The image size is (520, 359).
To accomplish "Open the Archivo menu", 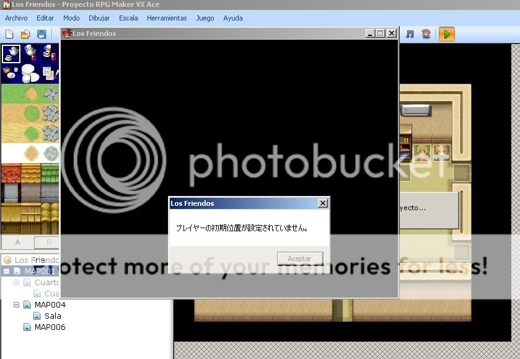I will pyautogui.click(x=16, y=18).
